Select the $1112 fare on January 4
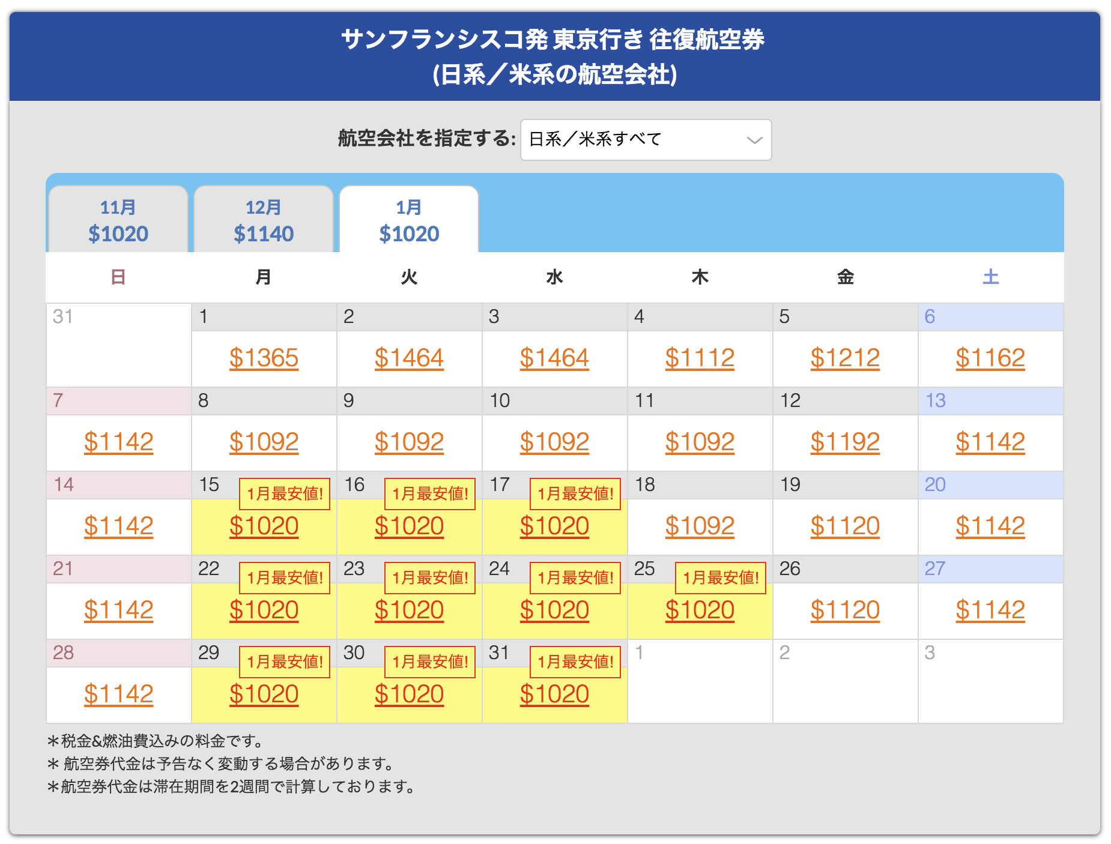The height and width of the screenshot is (844, 1111). point(699,358)
